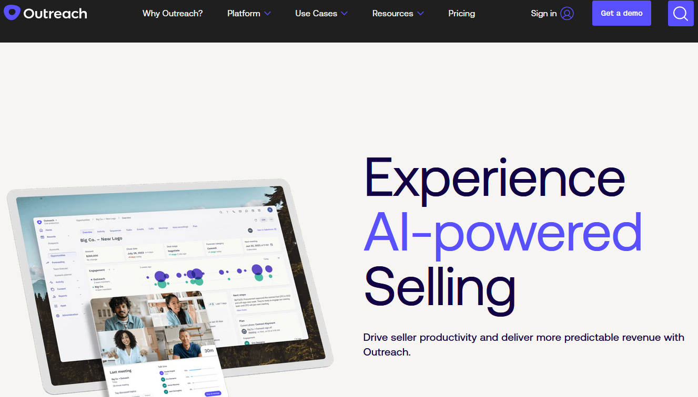
Task: Click the video call participants thumbnail
Action: coord(152,328)
